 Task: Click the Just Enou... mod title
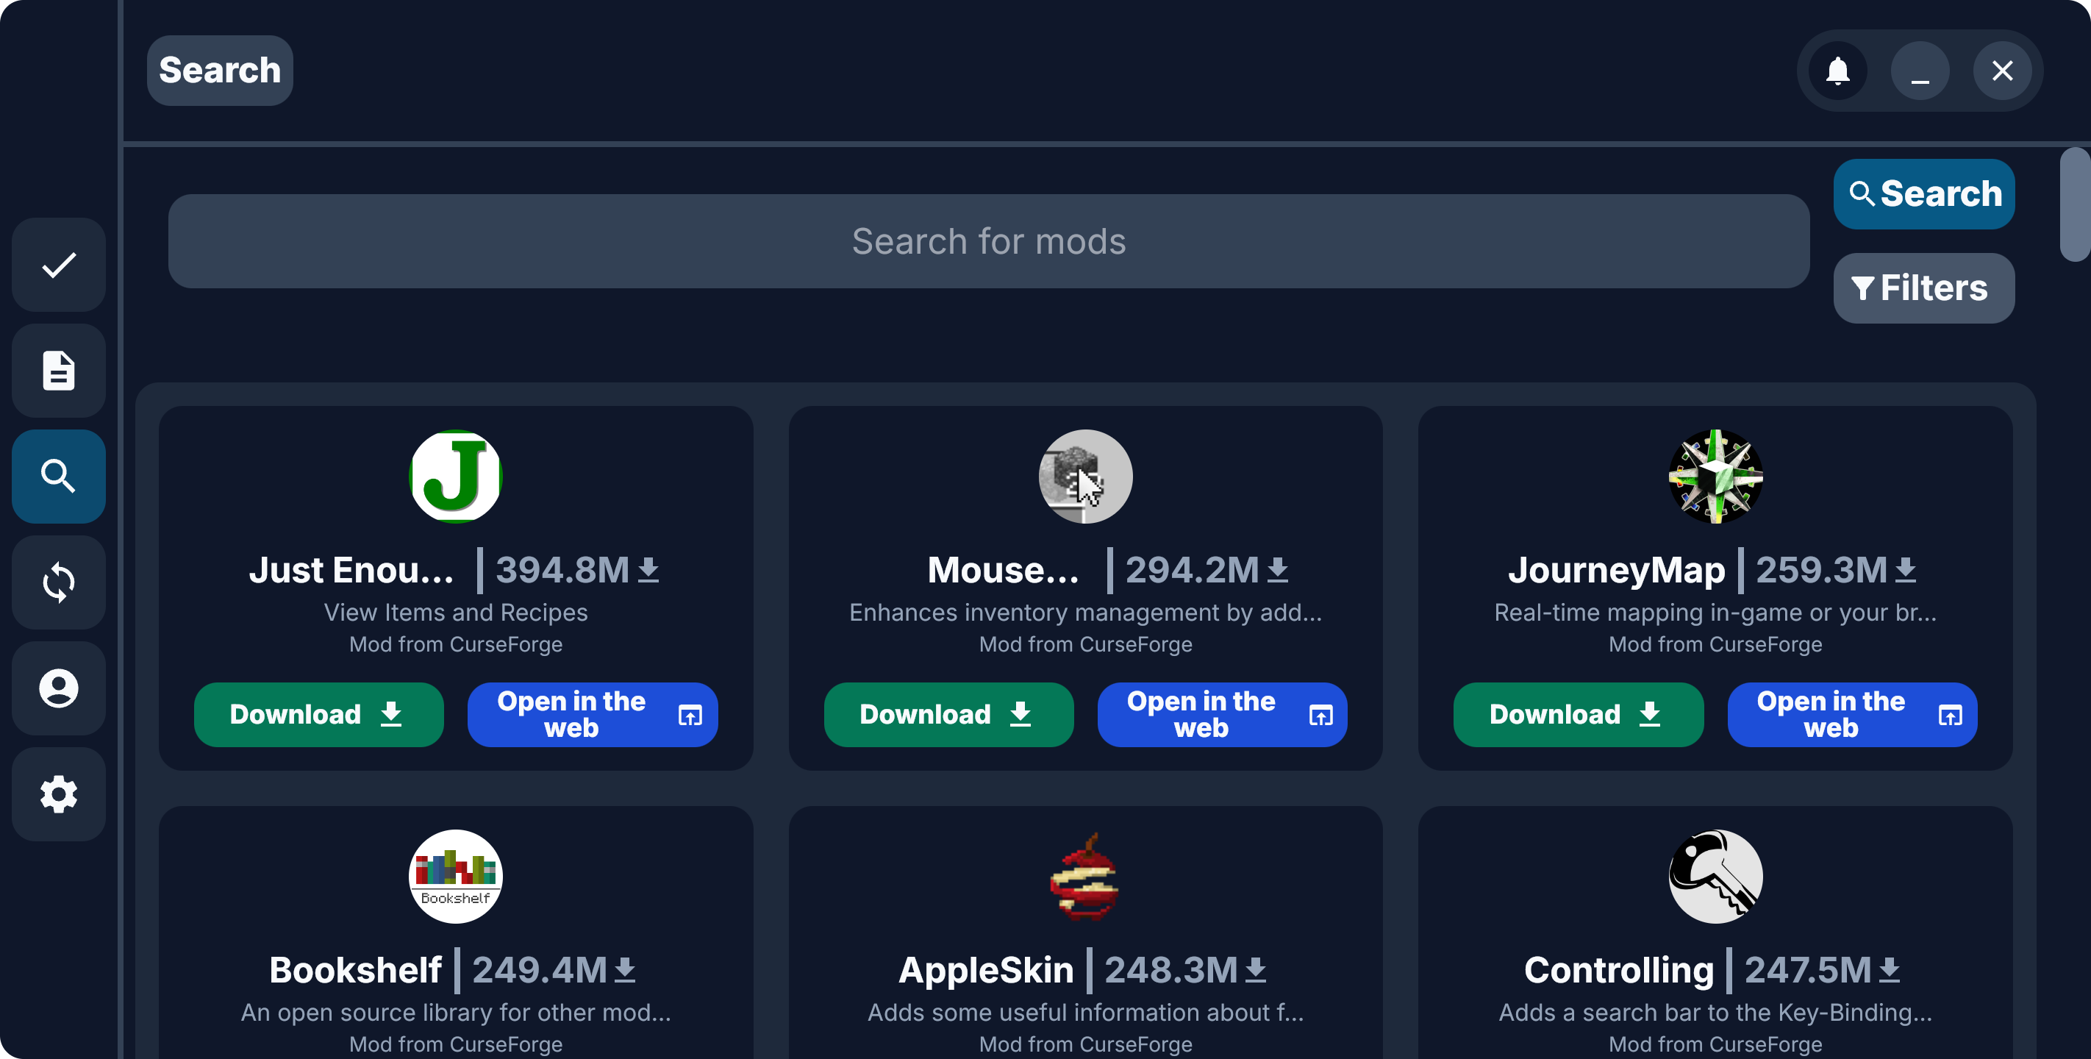pyautogui.click(x=351, y=570)
